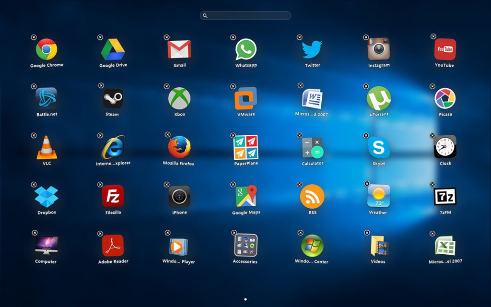Open the Computer iMac icon
This screenshot has width=491, height=307.
(47, 245)
